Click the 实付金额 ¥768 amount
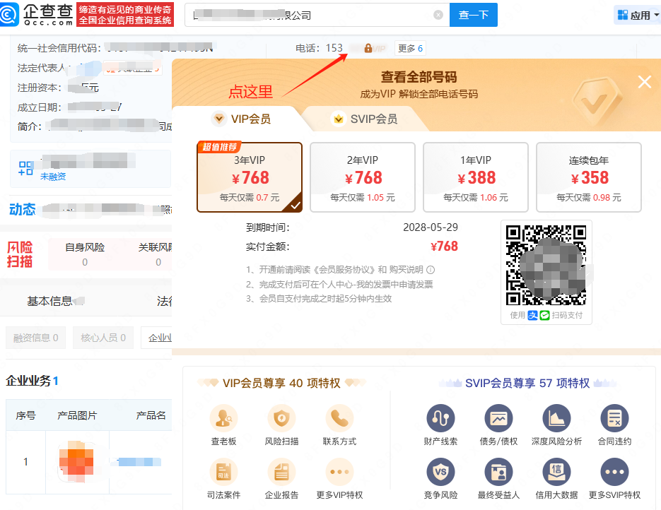Screen dimensions: 661x510 click(445, 247)
